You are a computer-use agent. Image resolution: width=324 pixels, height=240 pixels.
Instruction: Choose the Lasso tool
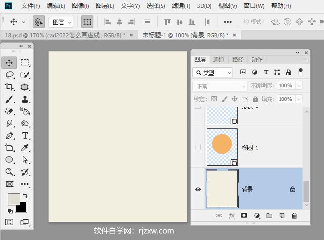click(9, 75)
